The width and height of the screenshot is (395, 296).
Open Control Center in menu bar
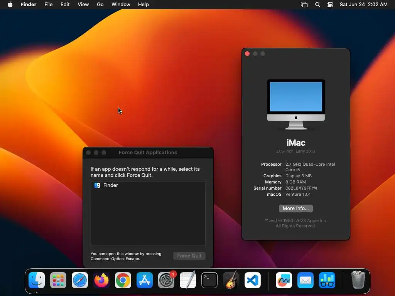pyautogui.click(x=330, y=5)
